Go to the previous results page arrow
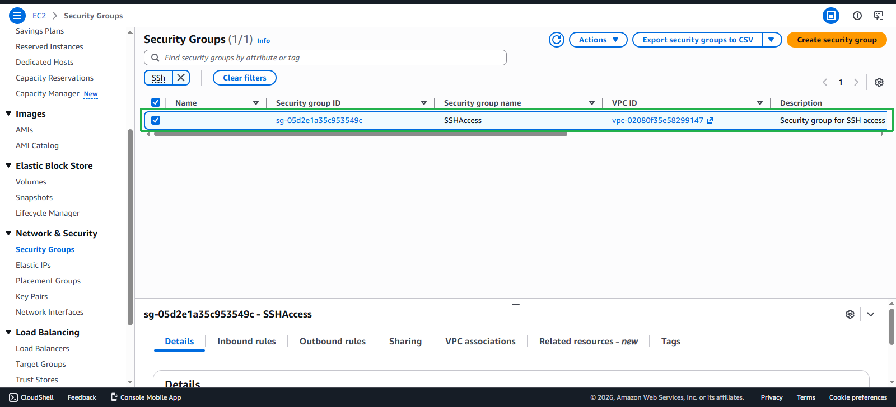This screenshot has width=896, height=407. (x=825, y=82)
